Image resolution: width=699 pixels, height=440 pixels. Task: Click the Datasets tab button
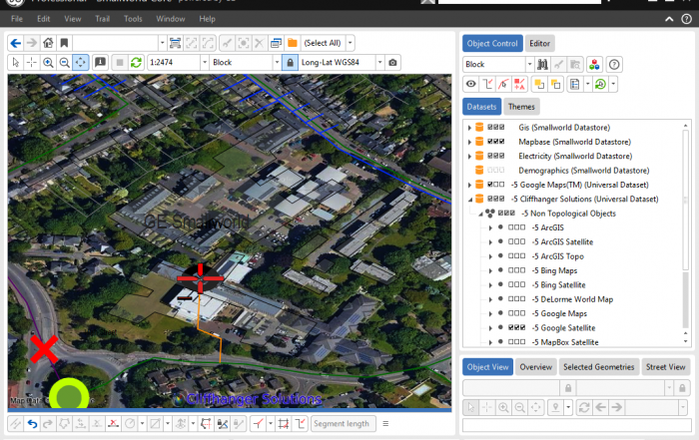tap(481, 107)
